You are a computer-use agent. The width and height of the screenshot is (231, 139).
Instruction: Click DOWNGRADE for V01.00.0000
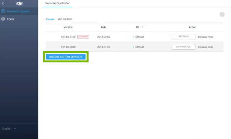183,47
